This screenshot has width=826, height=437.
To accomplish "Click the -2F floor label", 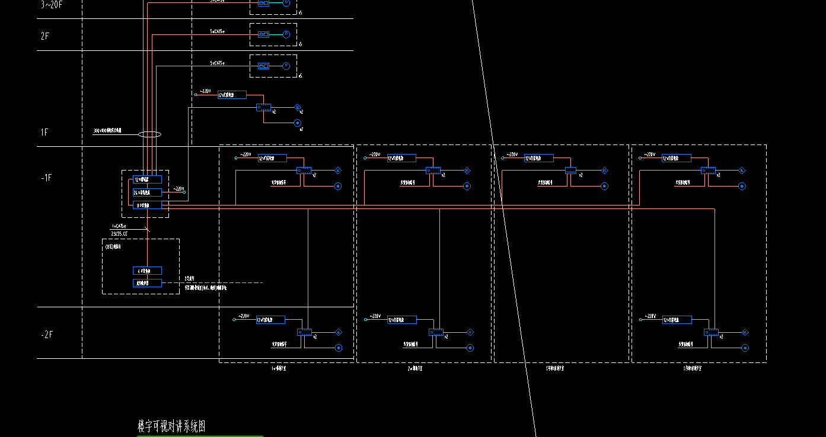I will pyautogui.click(x=47, y=335).
